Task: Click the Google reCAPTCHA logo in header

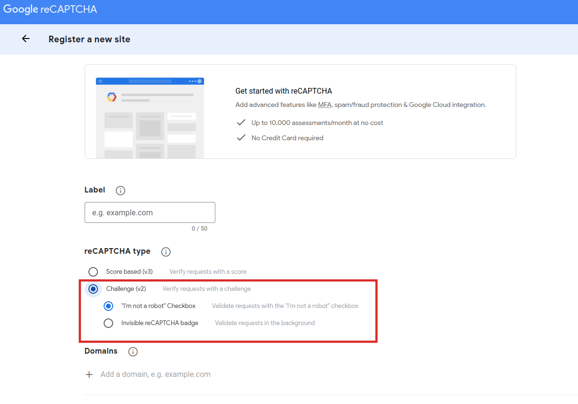Action: [50, 10]
